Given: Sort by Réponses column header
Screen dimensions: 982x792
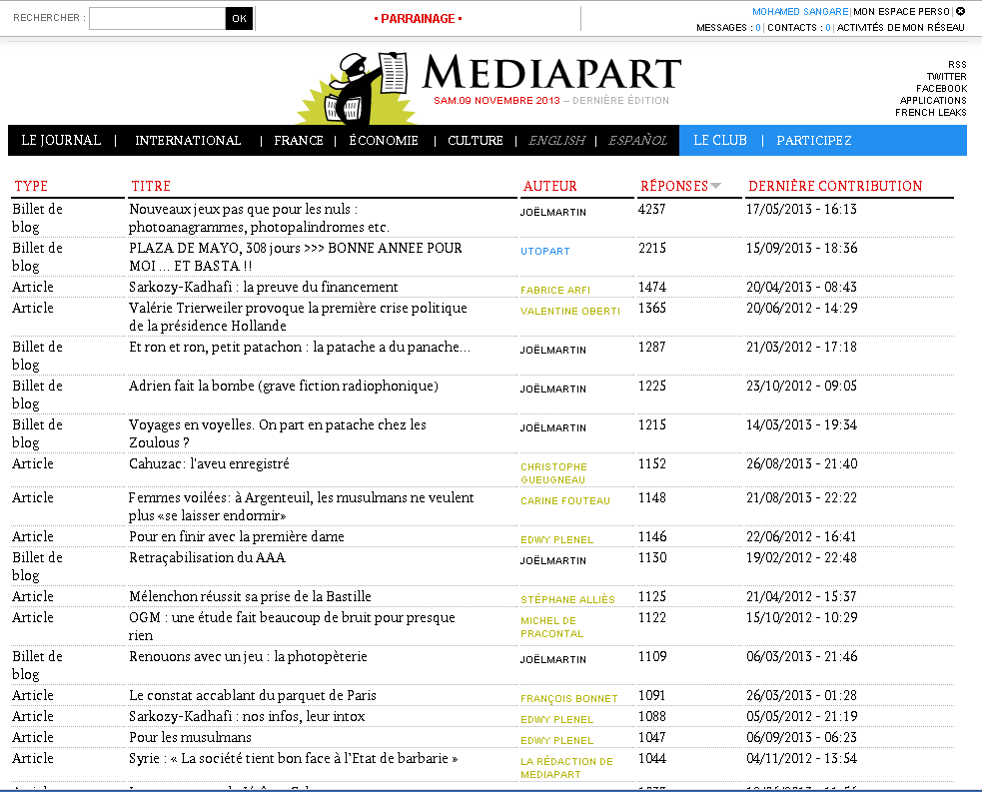Looking at the screenshot, I should (674, 186).
